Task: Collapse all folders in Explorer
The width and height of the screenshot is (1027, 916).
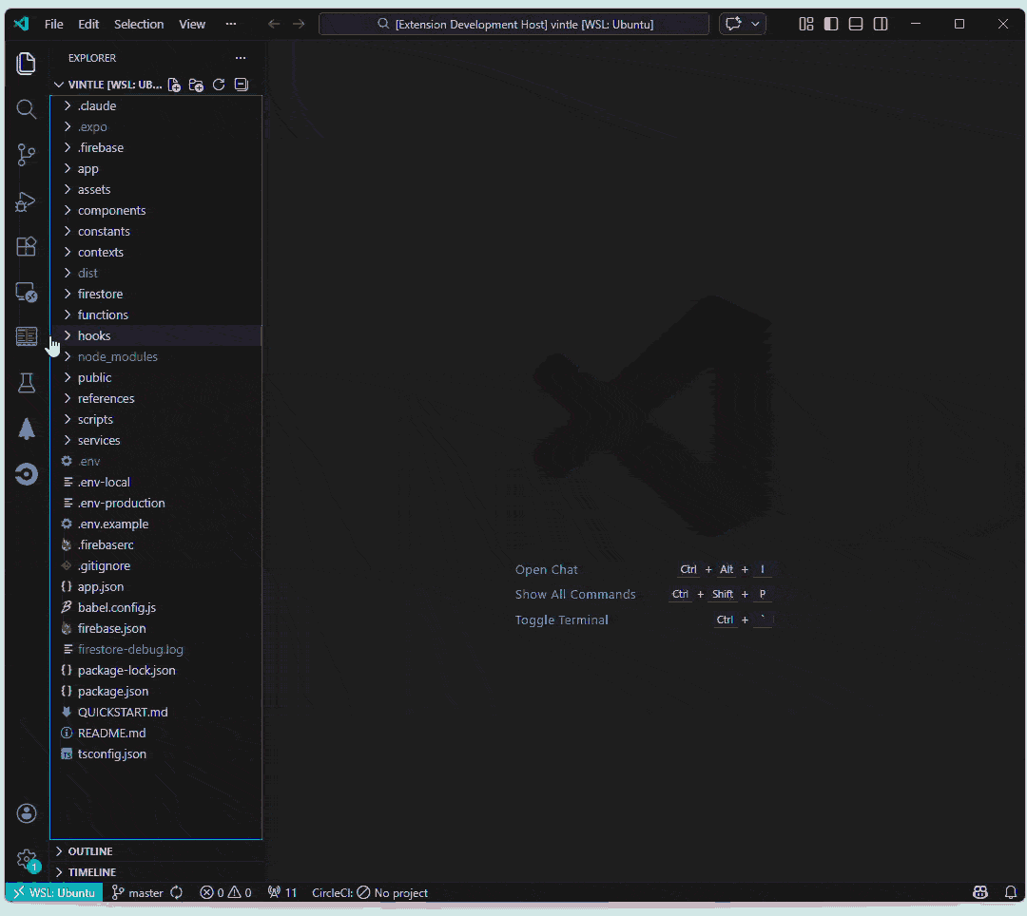Action: point(241,85)
